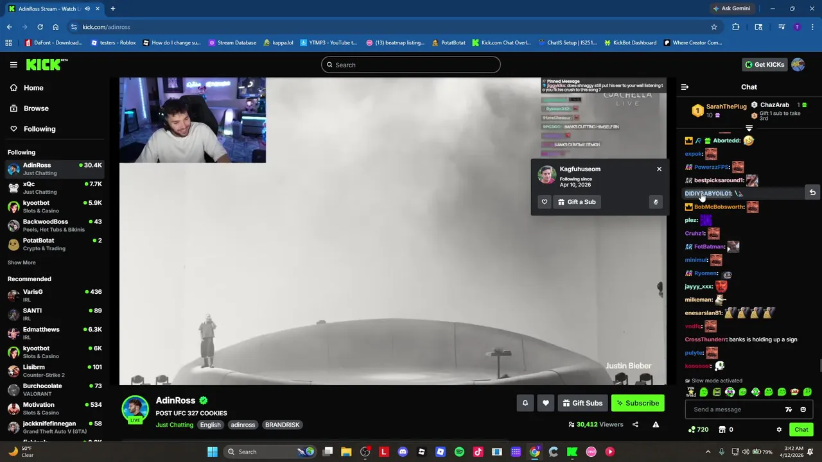Click BobMcBobsworth username in chat
The height and width of the screenshot is (462, 822).
[x=719, y=207]
